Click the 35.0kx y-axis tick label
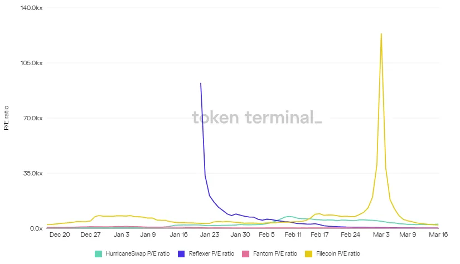460x264 pixels. pyautogui.click(x=33, y=173)
